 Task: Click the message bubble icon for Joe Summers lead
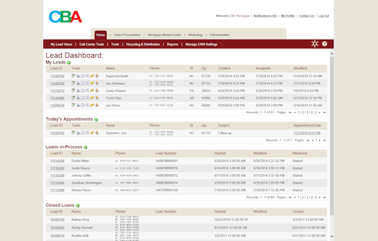[x=83, y=83]
